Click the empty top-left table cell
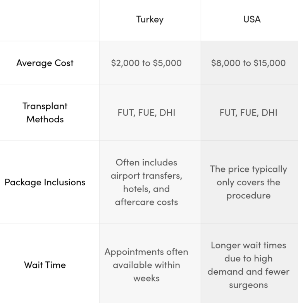Image resolution: width=298 pixels, height=303 pixels. click(49, 20)
